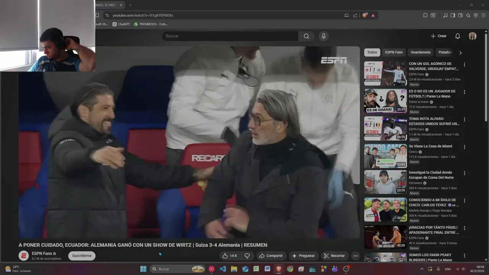Open the ES DE GHANA 35:37 thumbnail

(385, 101)
